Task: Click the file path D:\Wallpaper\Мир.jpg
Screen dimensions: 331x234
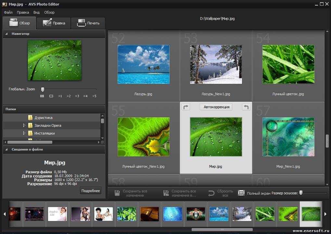Action: 217,19
